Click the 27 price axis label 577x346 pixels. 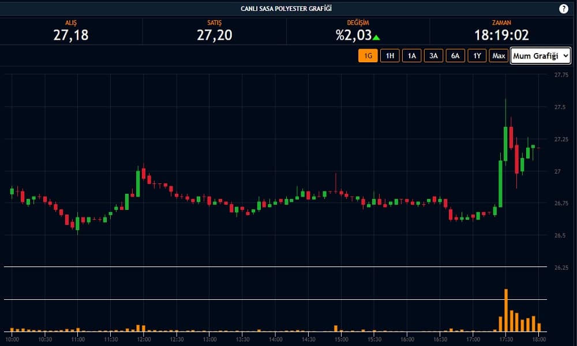tap(557, 171)
